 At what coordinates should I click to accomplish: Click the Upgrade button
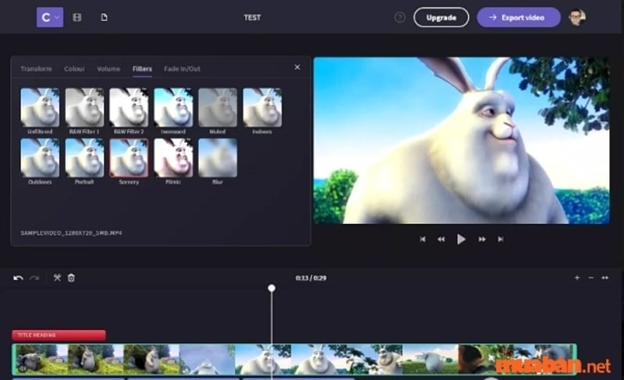[441, 17]
